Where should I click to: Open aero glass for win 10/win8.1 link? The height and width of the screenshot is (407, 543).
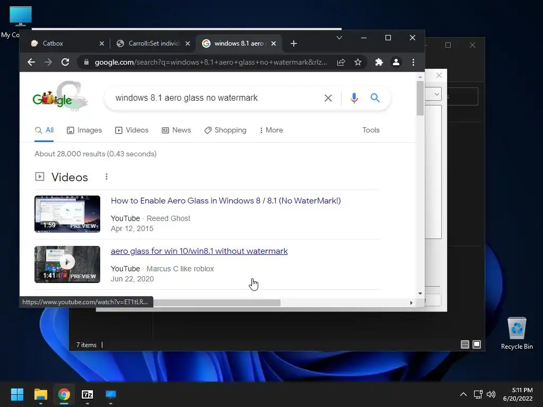pos(199,251)
